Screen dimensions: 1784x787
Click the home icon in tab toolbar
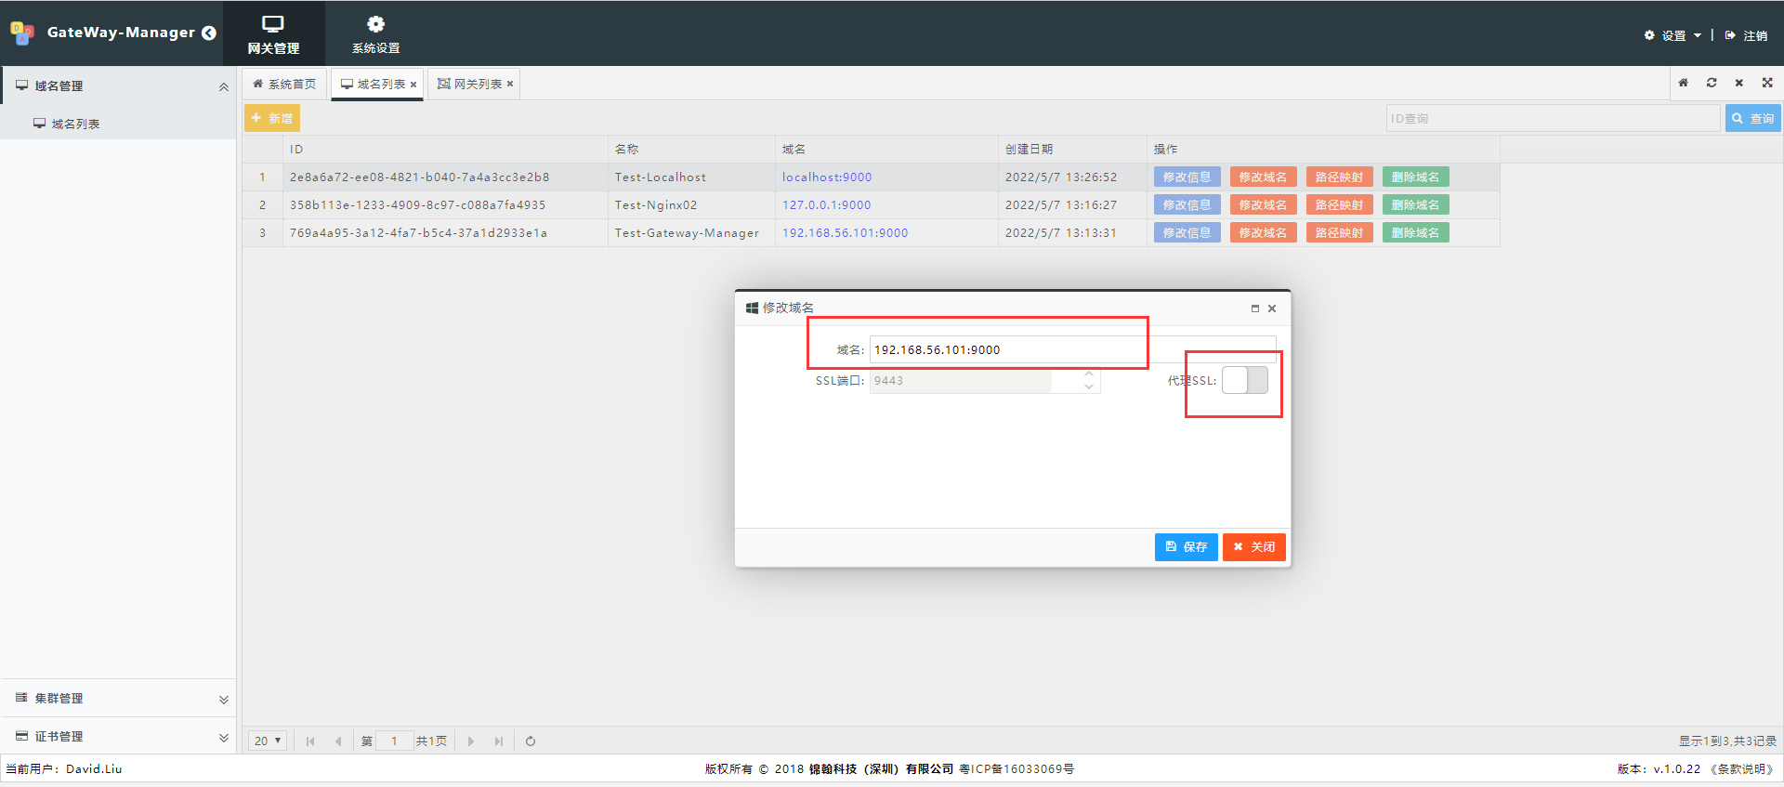(x=1683, y=83)
